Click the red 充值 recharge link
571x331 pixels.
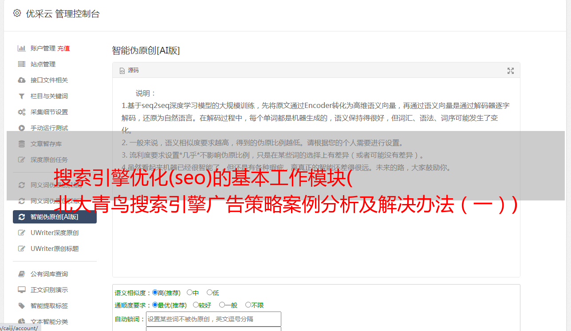pos(63,48)
